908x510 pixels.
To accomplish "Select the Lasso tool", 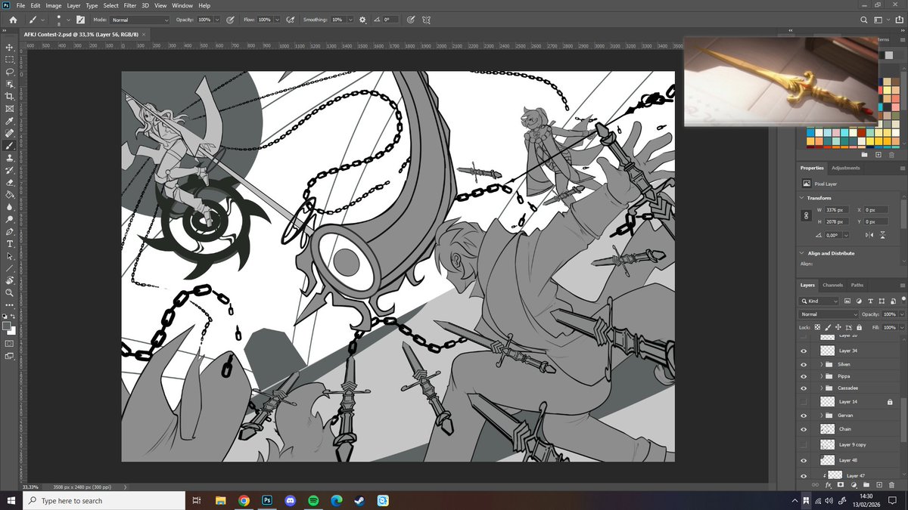I will point(10,72).
